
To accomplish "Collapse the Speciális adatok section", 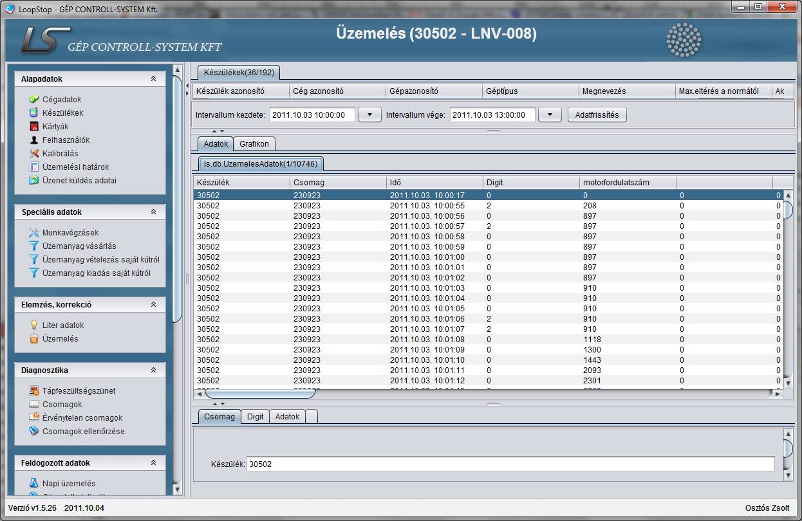I will tap(153, 212).
